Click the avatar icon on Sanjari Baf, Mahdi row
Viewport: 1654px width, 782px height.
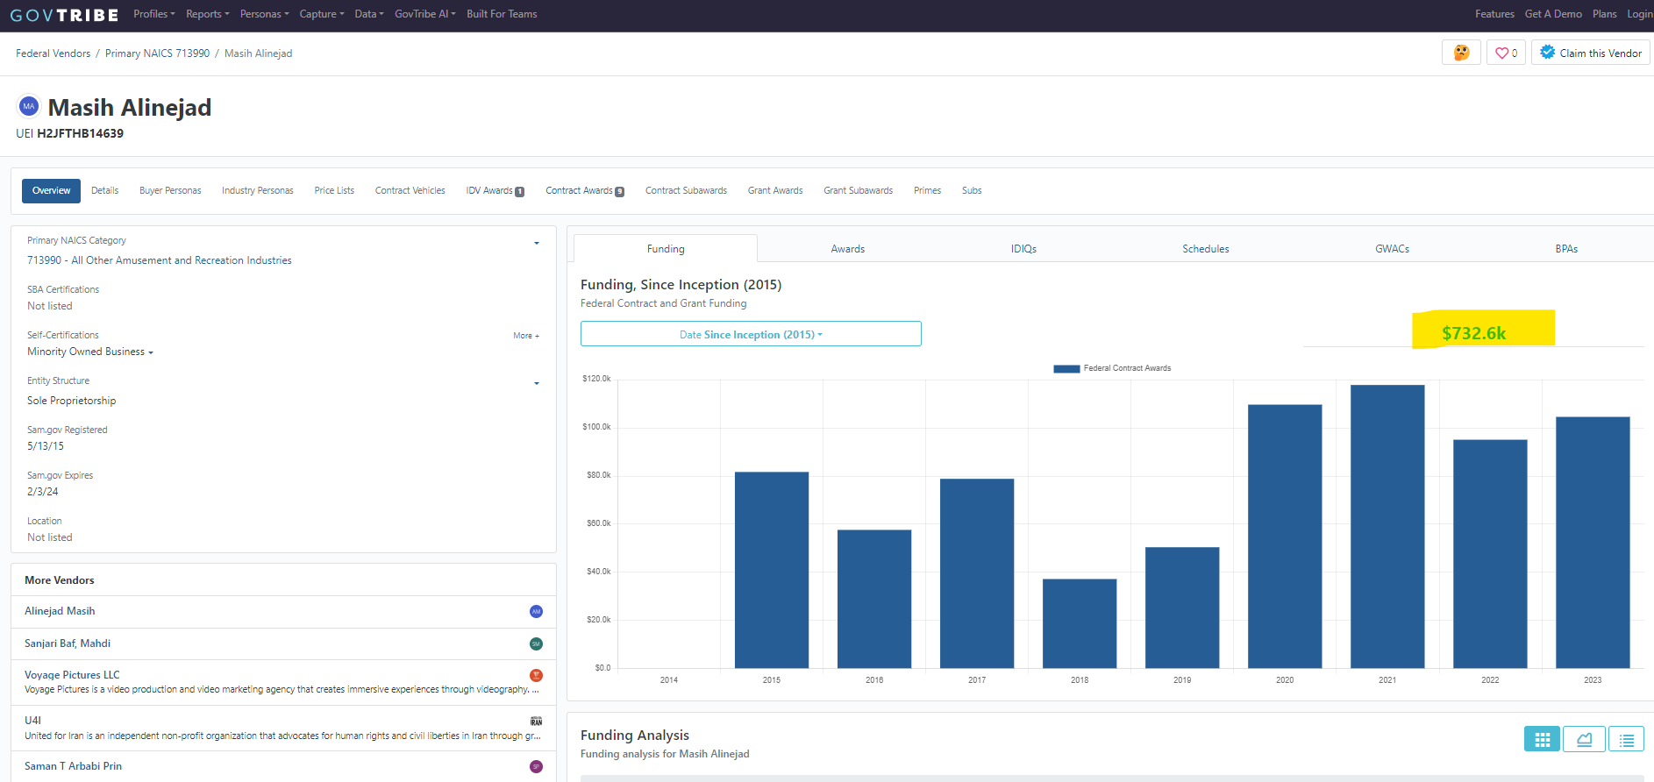536,644
